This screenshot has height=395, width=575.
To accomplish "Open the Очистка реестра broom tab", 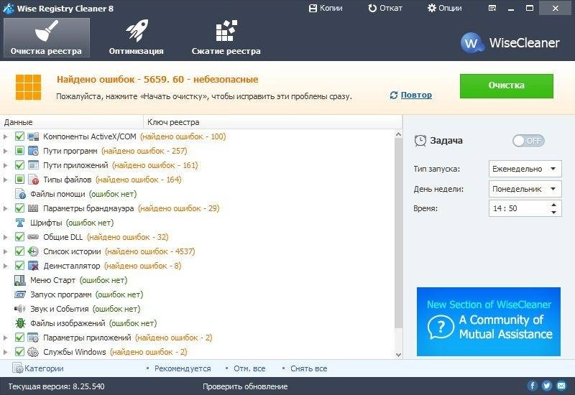I will point(47,38).
